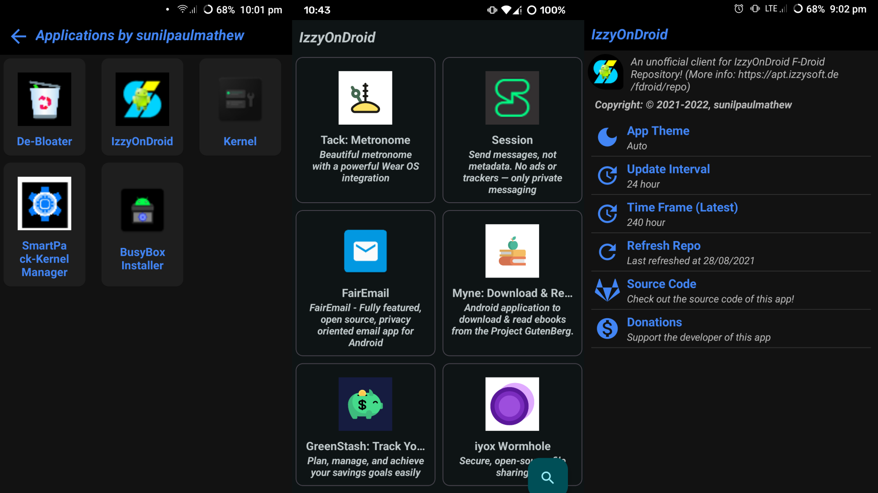Select the GreenStash piggy bank icon

coord(365,404)
